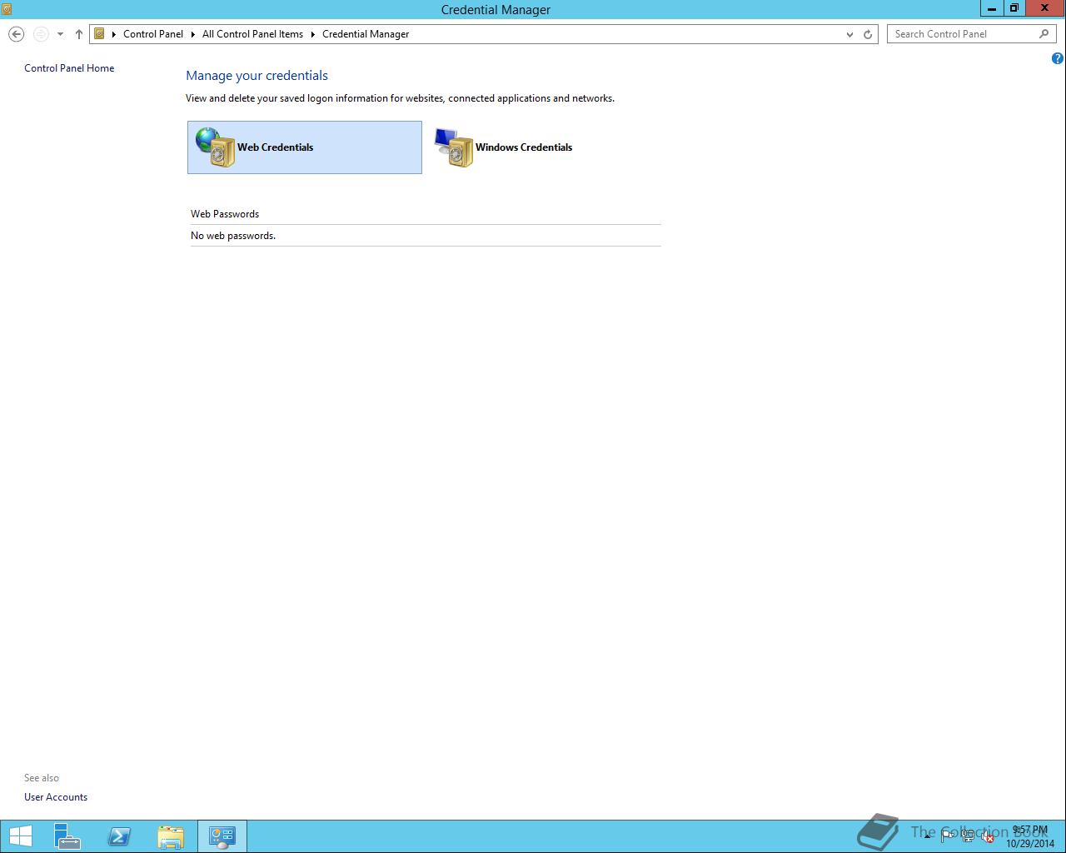Image resolution: width=1066 pixels, height=853 pixels.
Task: Open address bar previous locations dropdown
Action: pyautogui.click(x=849, y=34)
